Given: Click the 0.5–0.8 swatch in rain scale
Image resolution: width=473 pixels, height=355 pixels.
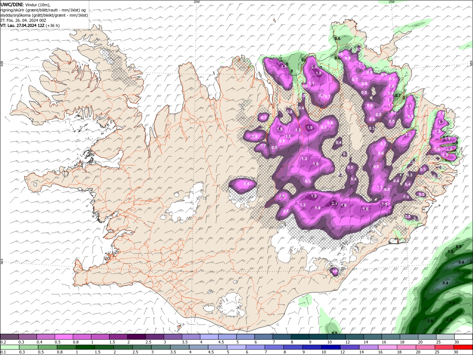Looking at the screenshot, I should click(48, 347).
